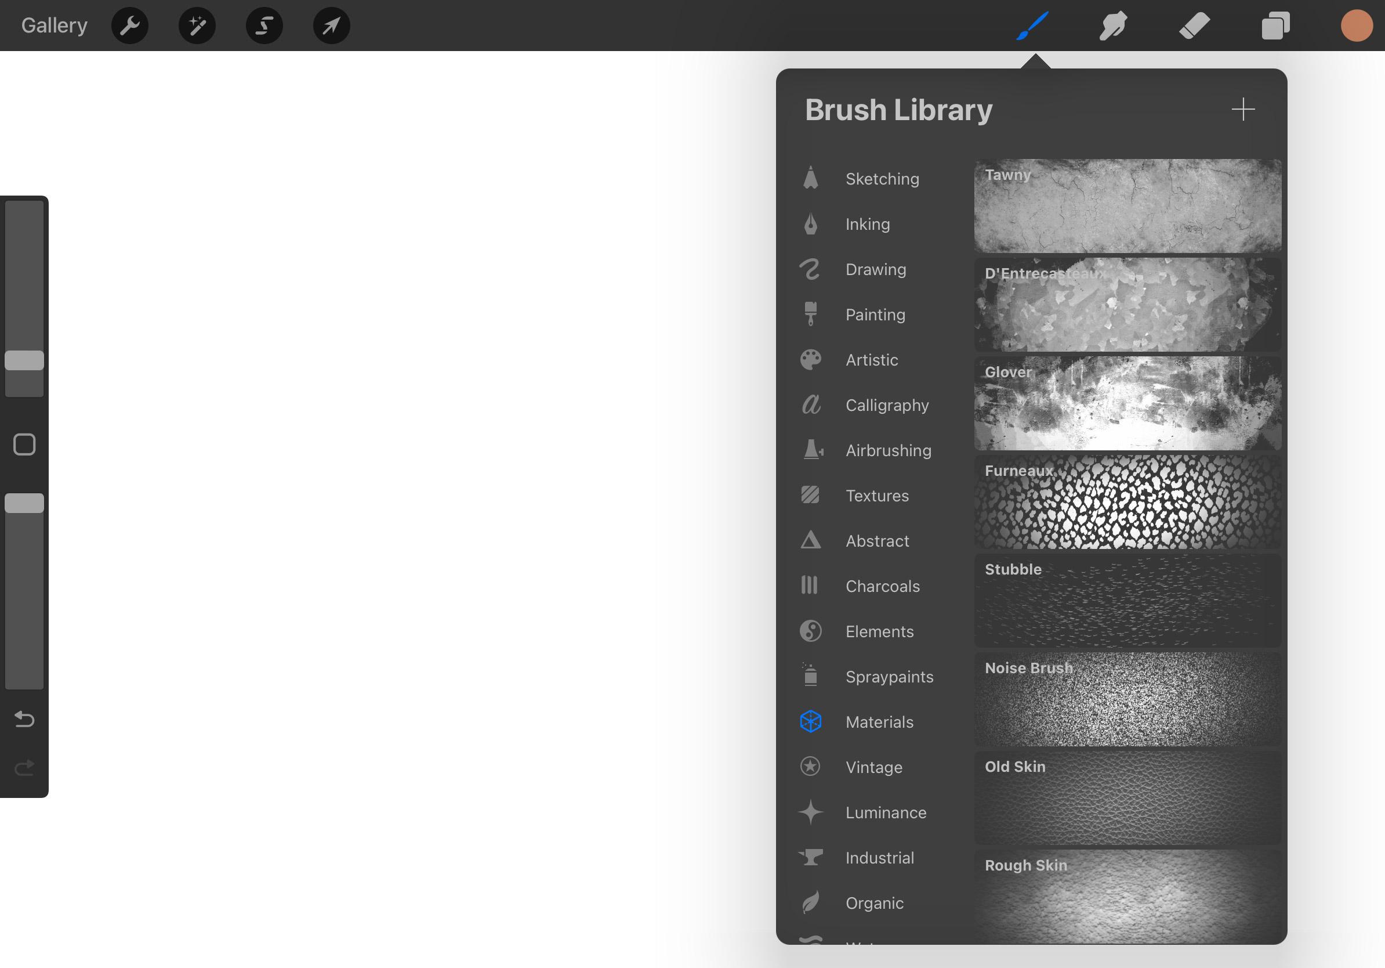Return to Gallery
This screenshot has width=1385, height=968.
click(55, 26)
